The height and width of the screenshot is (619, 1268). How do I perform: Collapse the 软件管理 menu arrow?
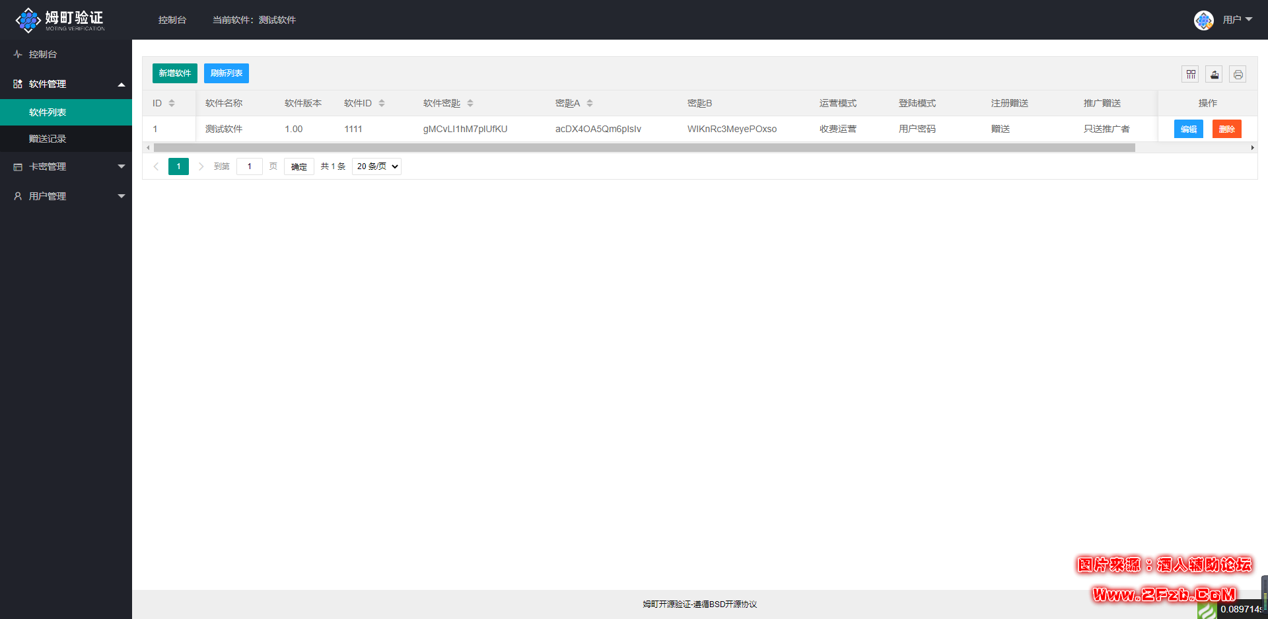click(x=122, y=85)
